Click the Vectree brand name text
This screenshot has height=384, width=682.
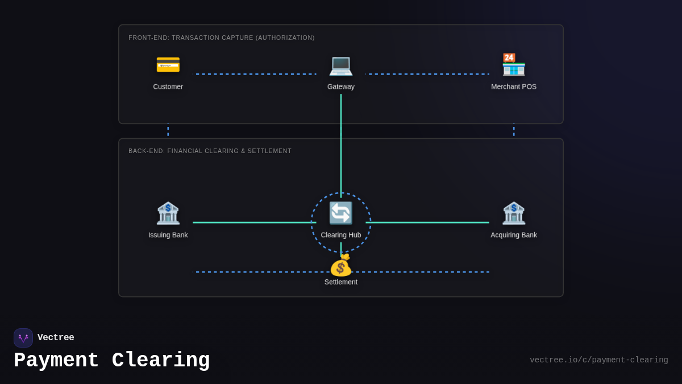tap(56, 337)
